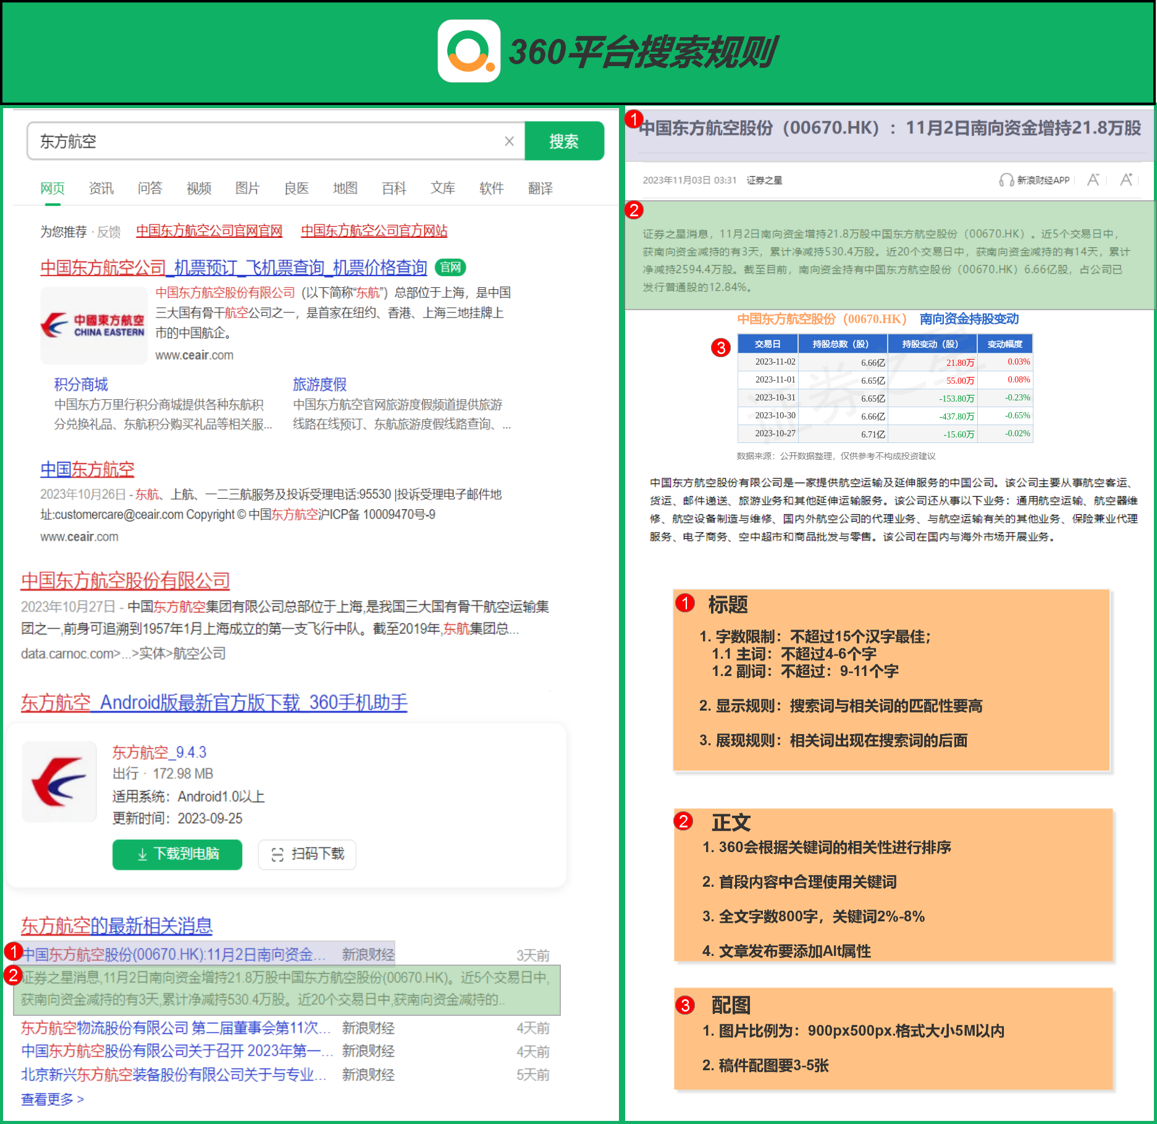Open the 中国东方航空 result title
1157x1124 pixels.
[87, 469]
